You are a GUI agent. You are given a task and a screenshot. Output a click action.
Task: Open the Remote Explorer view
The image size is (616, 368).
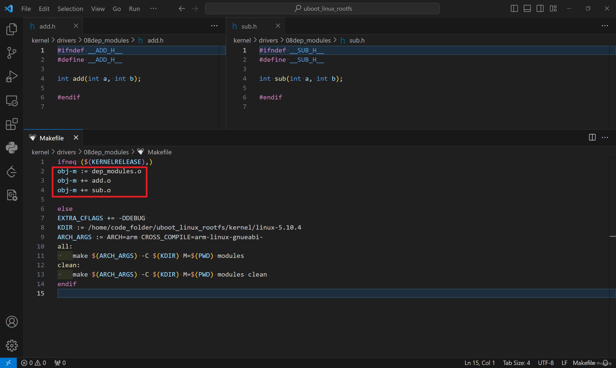pyautogui.click(x=12, y=101)
